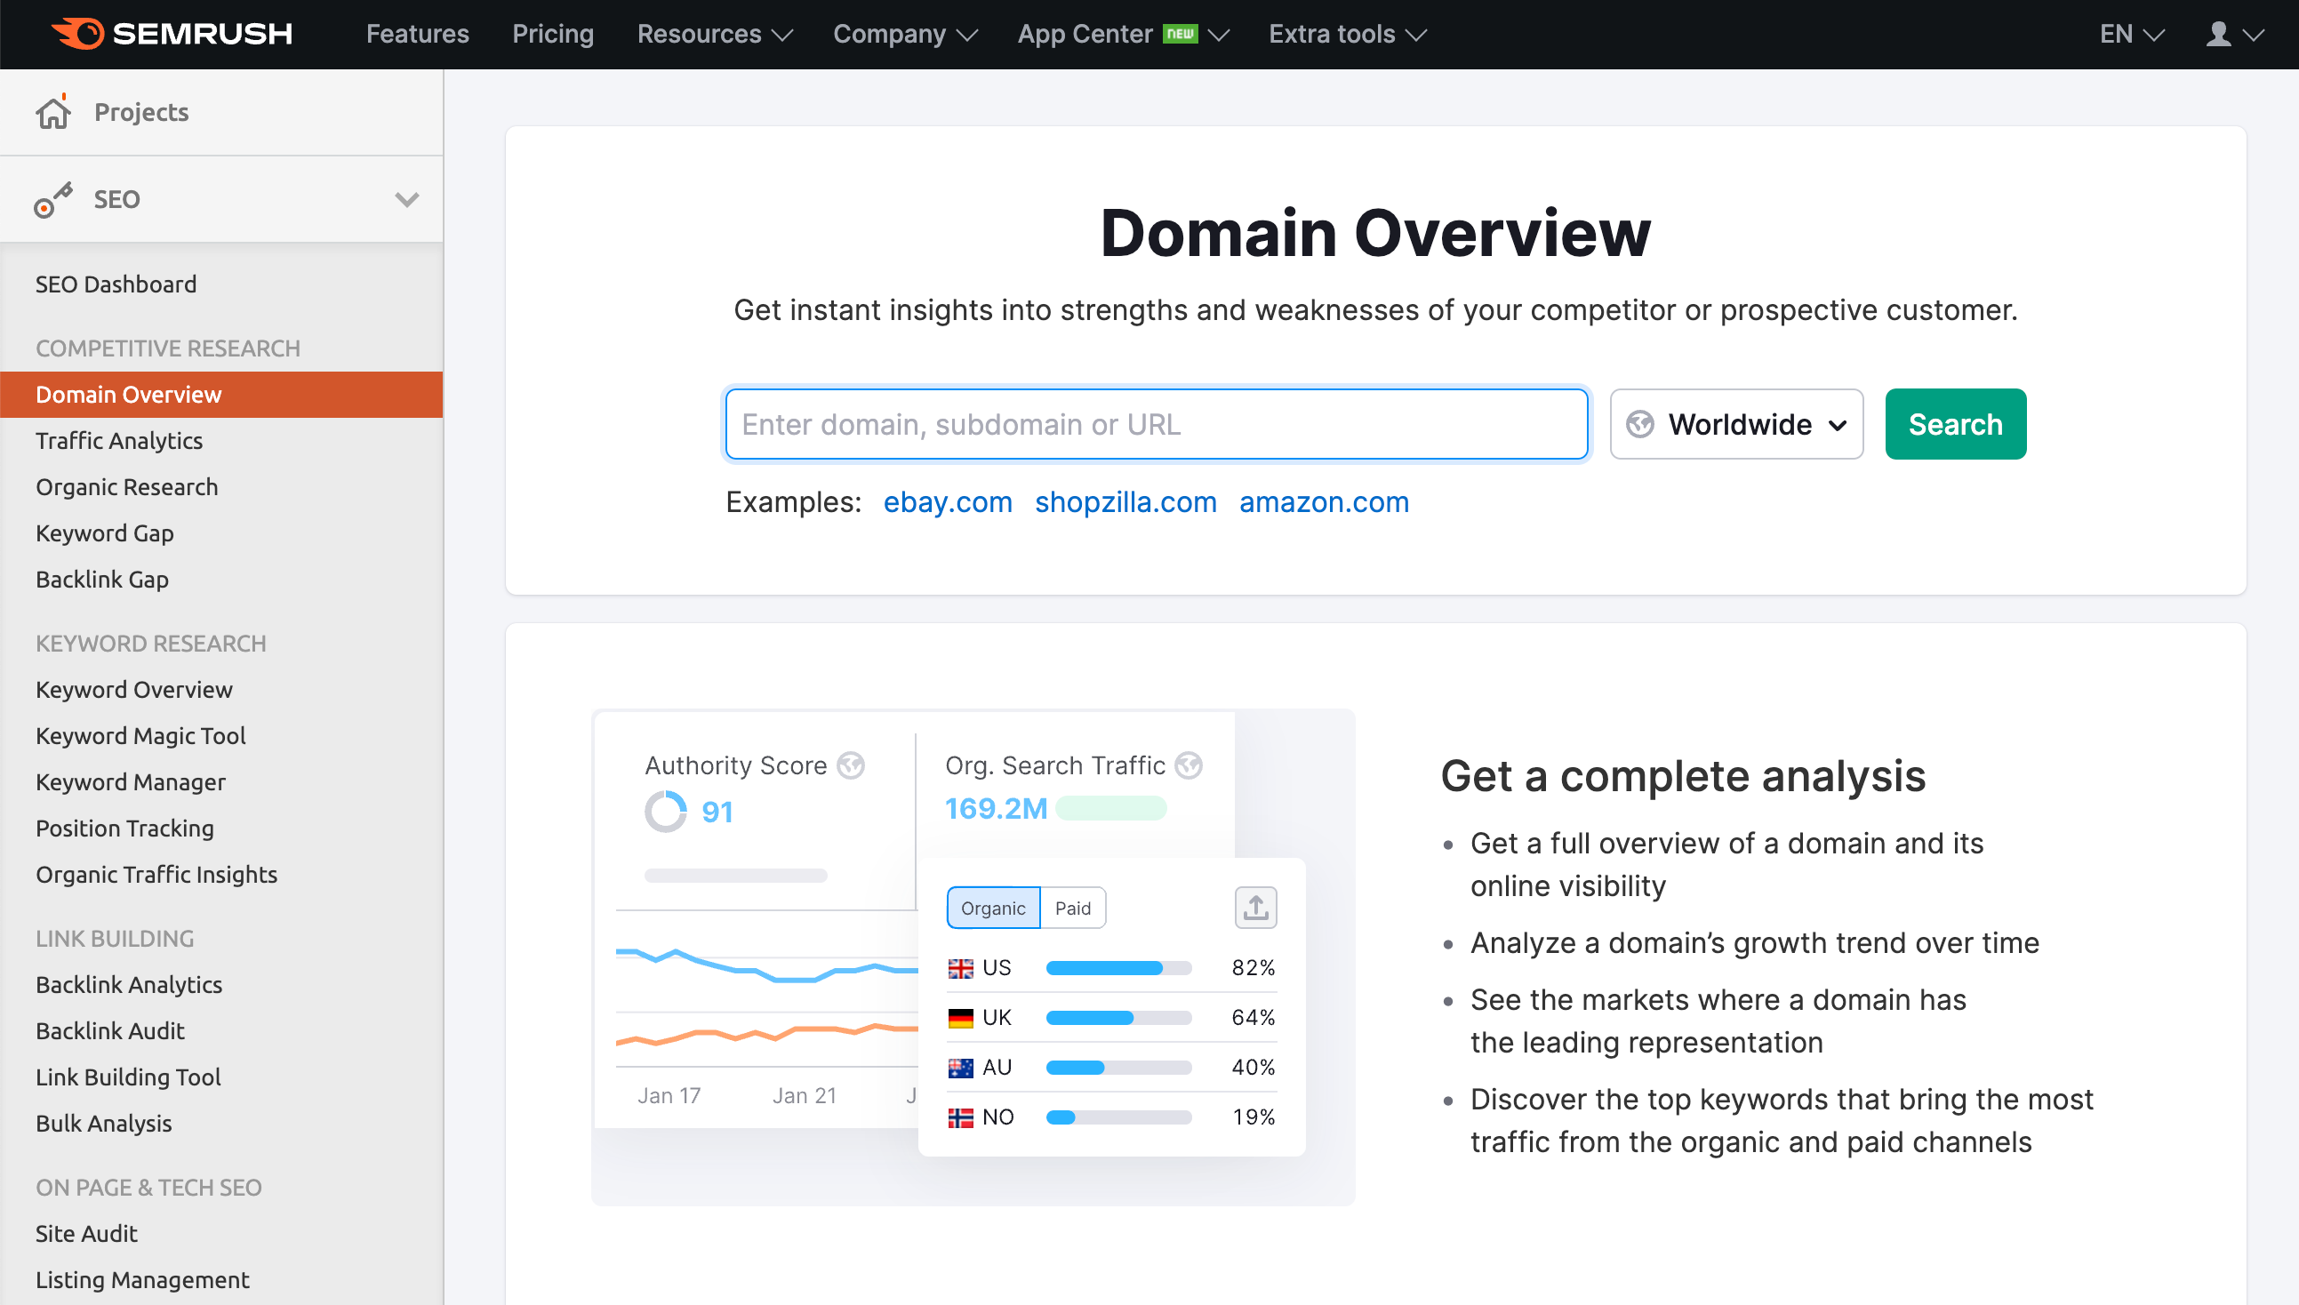Open Position Tracking

(124, 829)
